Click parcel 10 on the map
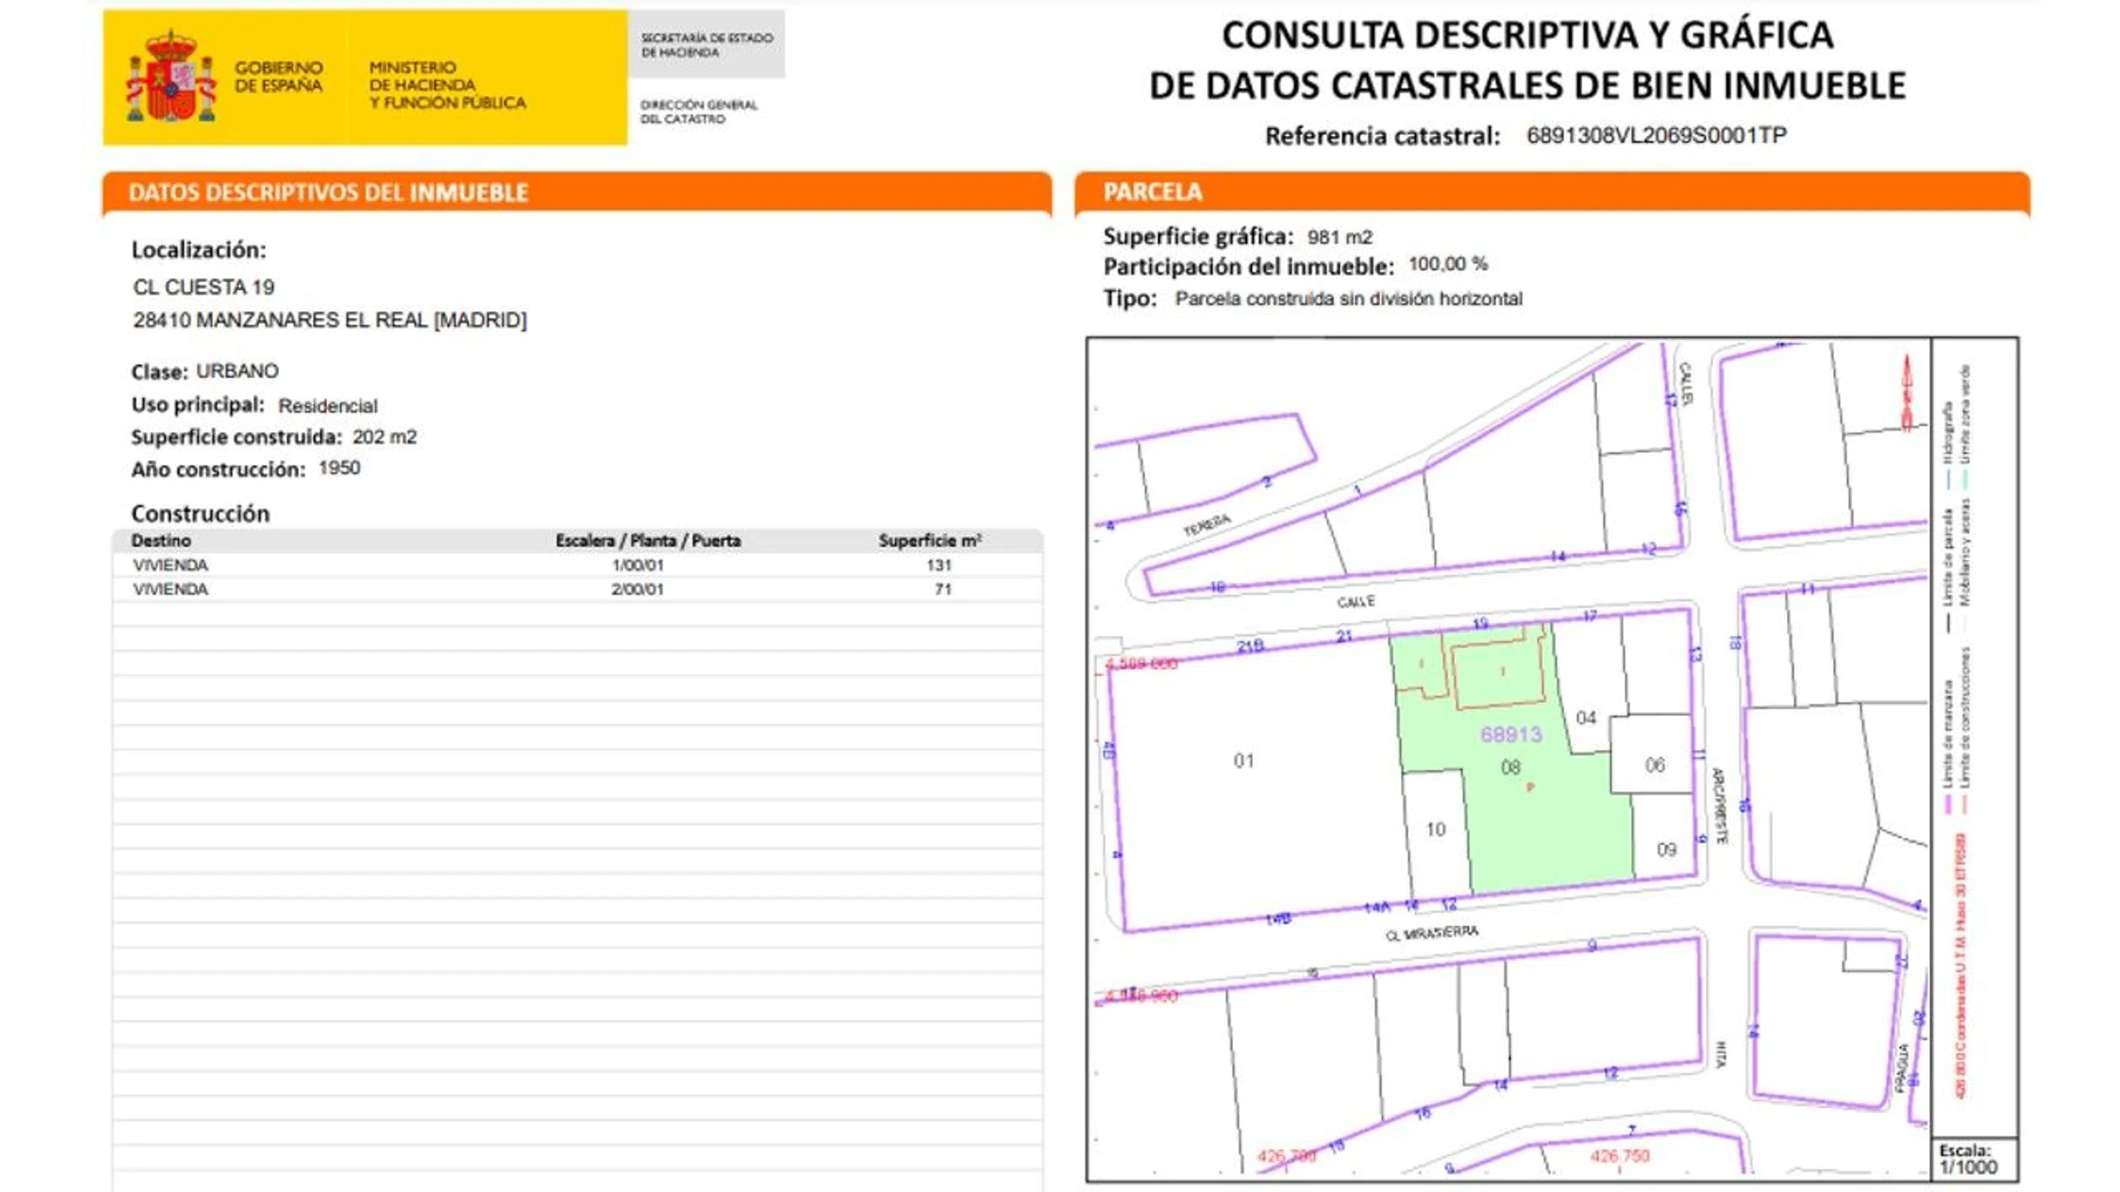Screen dimensions: 2120x1192 pyautogui.click(x=1436, y=829)
